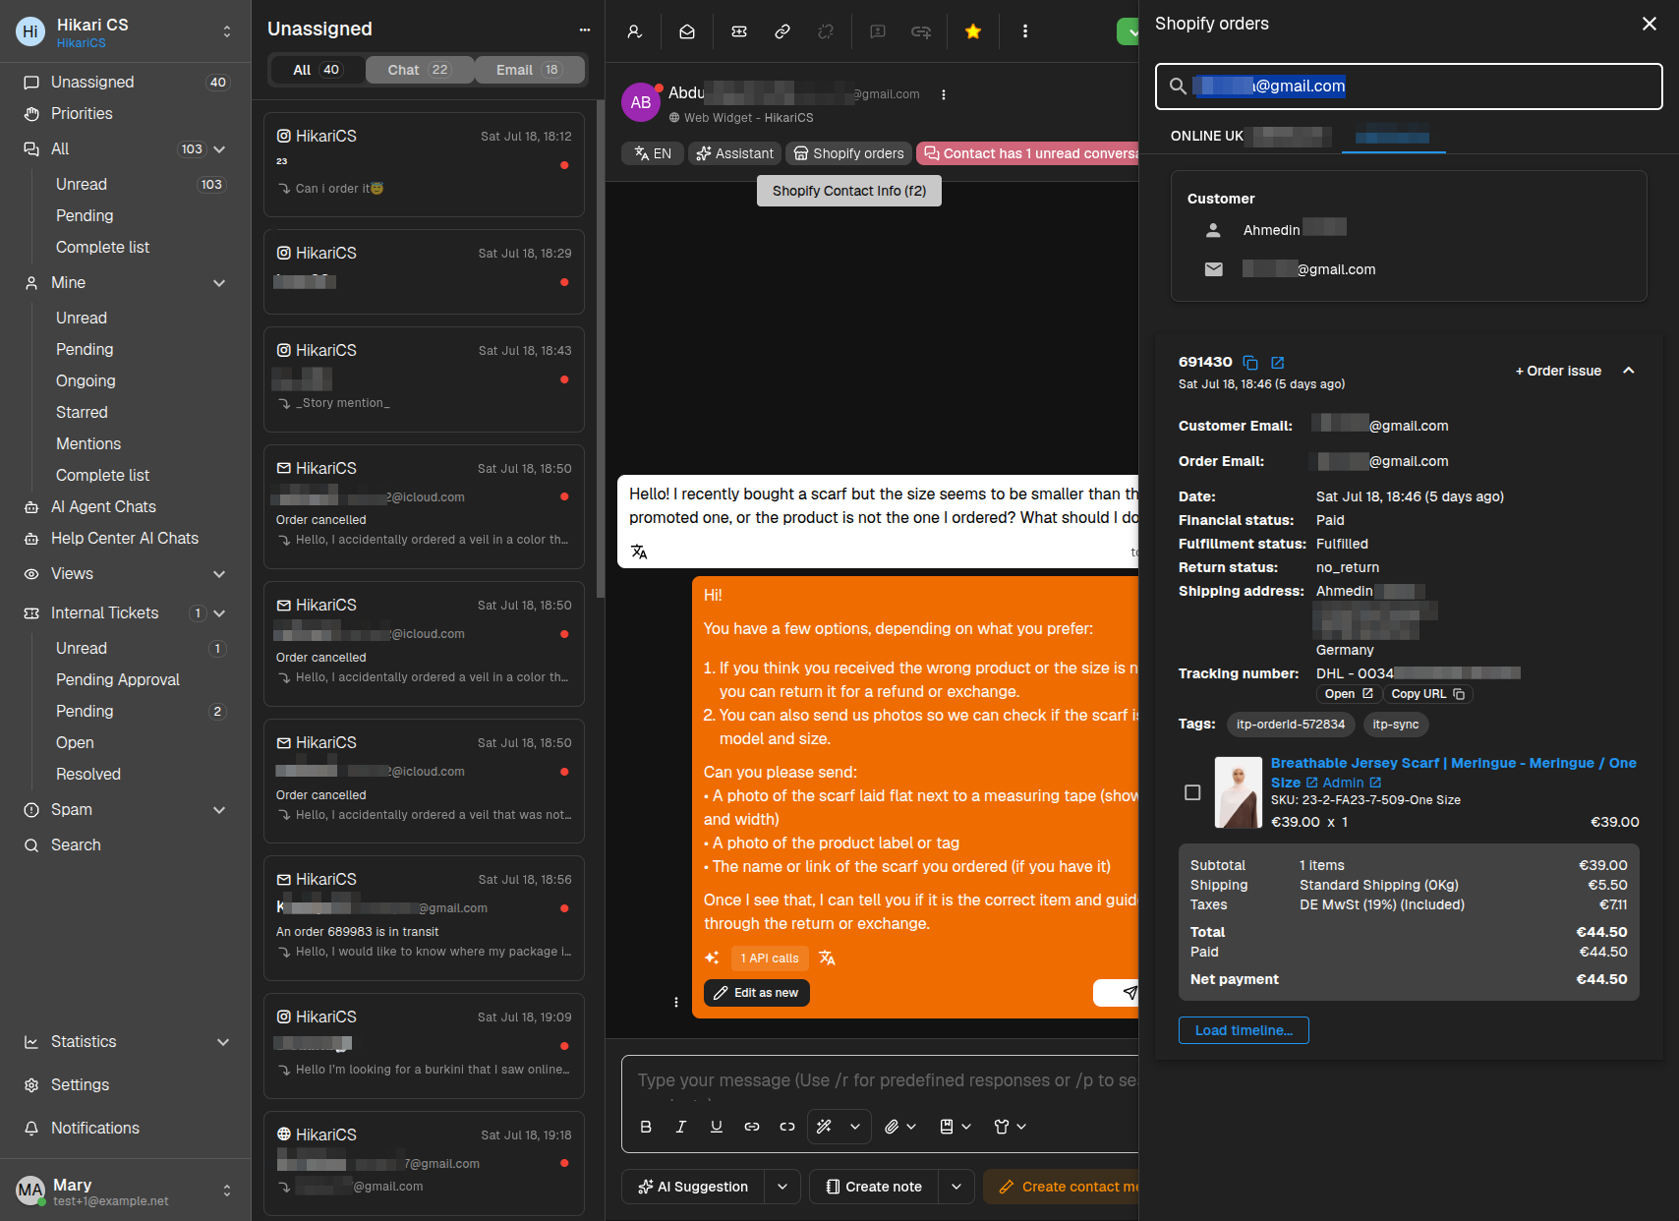The width and height of the screenshot is (1679, 1221).
Task: Click the translate icon under customer message
Action: [x=639, y=552]
